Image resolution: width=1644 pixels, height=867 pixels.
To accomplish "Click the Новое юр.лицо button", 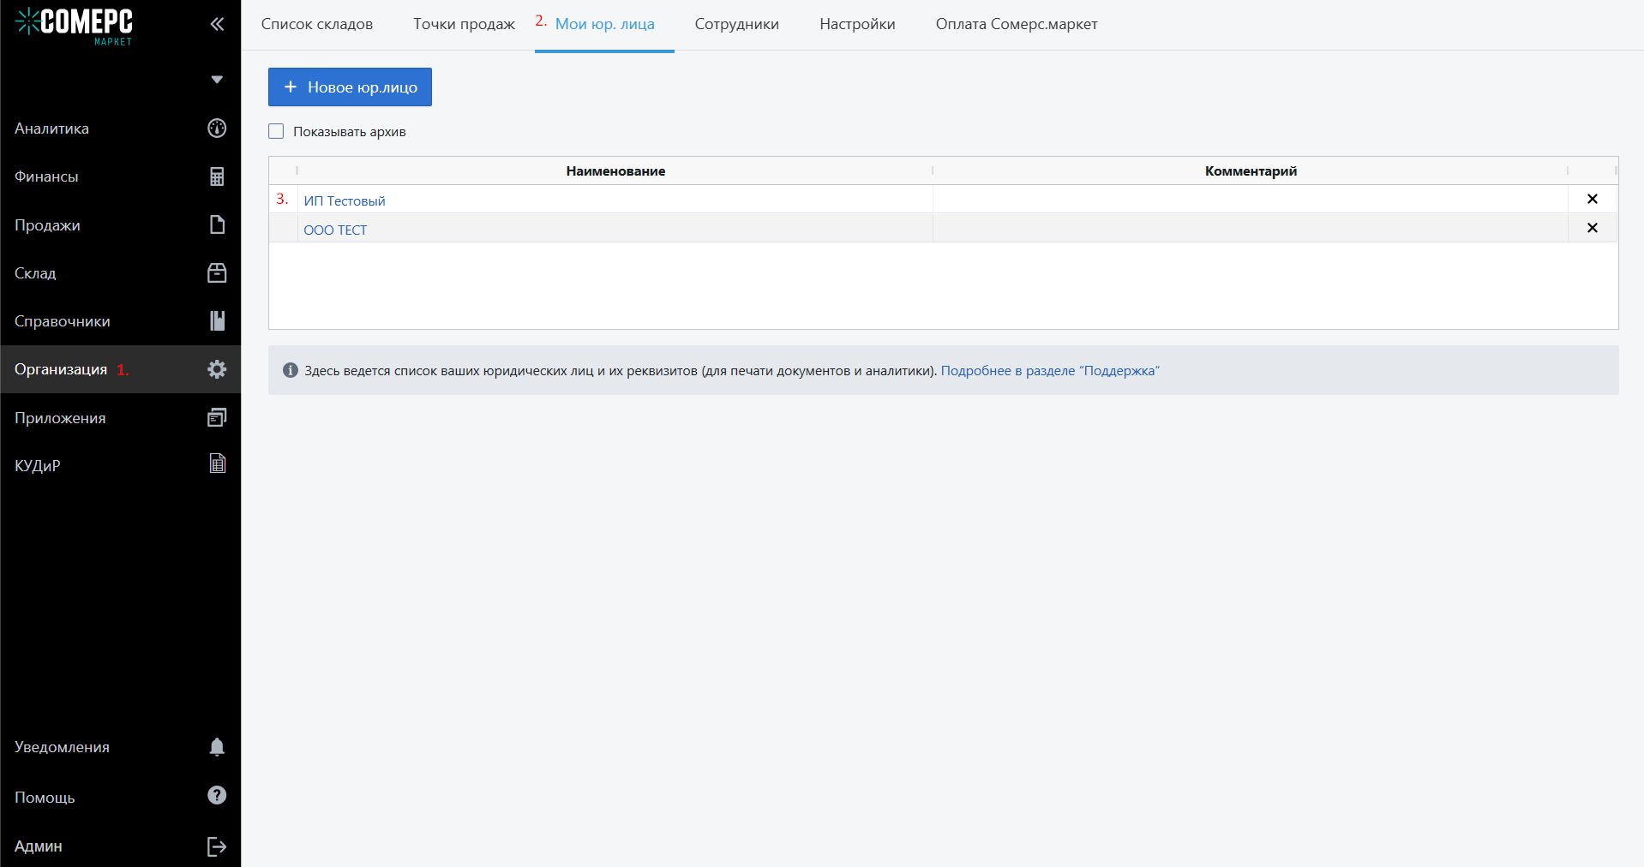I will [x=350, y=87].
